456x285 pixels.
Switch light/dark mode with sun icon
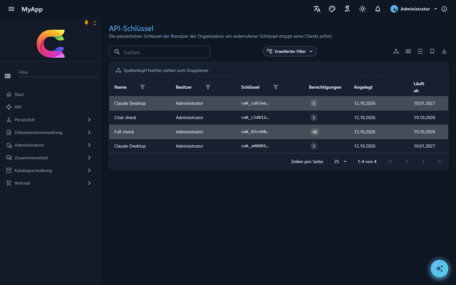point(363,9)
